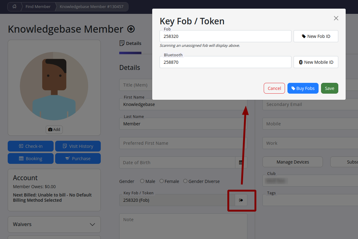Select the Male gender option
The width and height of the screenshot is (358, 239).
142,181
